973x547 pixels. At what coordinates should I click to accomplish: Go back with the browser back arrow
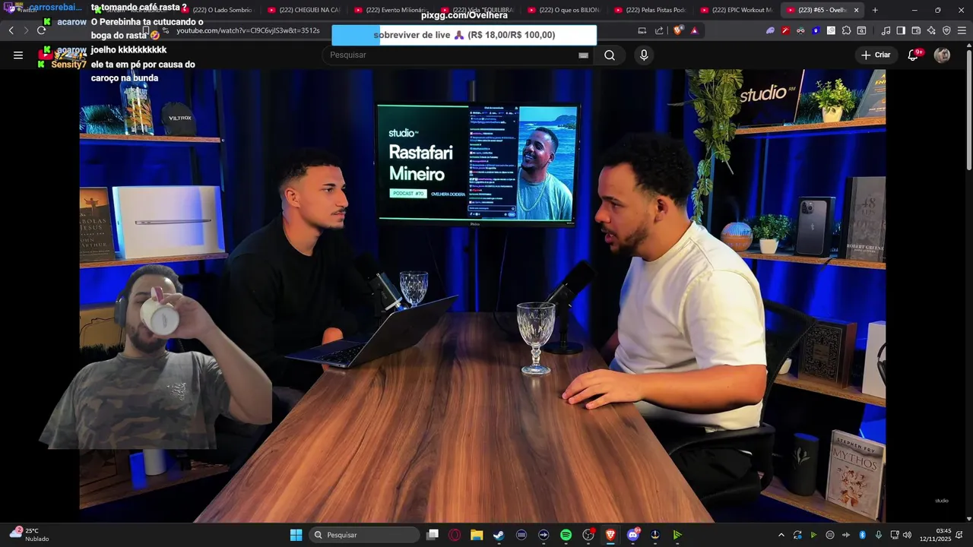pyautogui.click(x=11, y=30)
